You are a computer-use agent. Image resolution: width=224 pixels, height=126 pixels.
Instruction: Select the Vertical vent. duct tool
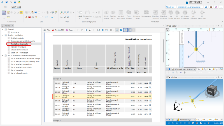121,15
